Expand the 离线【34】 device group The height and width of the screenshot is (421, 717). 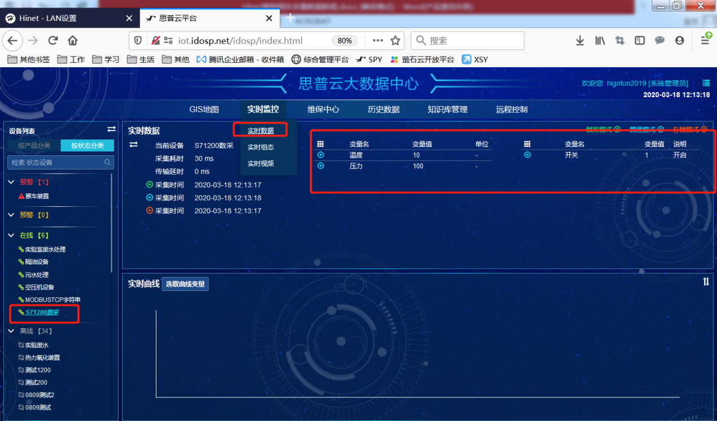(x=11, y=331)
